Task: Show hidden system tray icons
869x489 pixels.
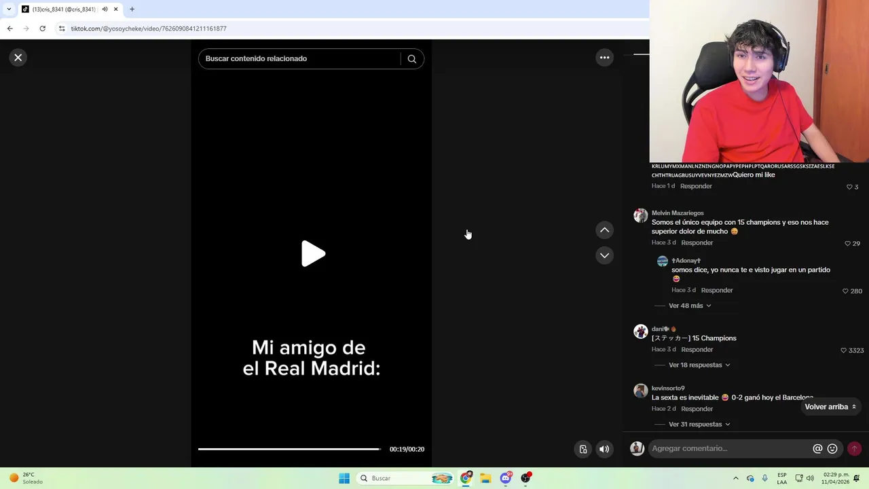Action: [x=735, y=478]
